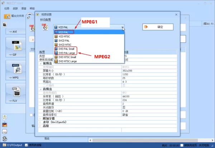
Task: Click the 预设配置 label in dialog
Action: click(46, 20)
